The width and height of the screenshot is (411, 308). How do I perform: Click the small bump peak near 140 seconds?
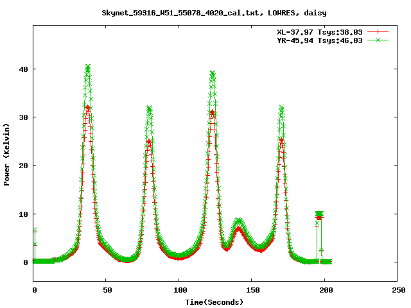(x=239, y=221)
